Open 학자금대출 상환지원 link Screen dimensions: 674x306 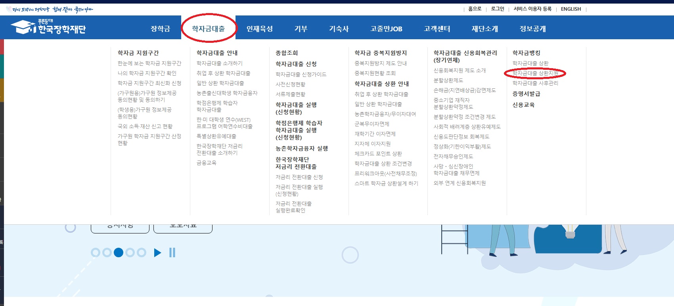[535, 73]
